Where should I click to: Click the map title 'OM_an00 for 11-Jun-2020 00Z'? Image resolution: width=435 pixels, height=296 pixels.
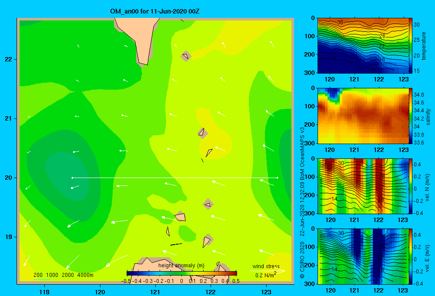(x=155, y=11)
